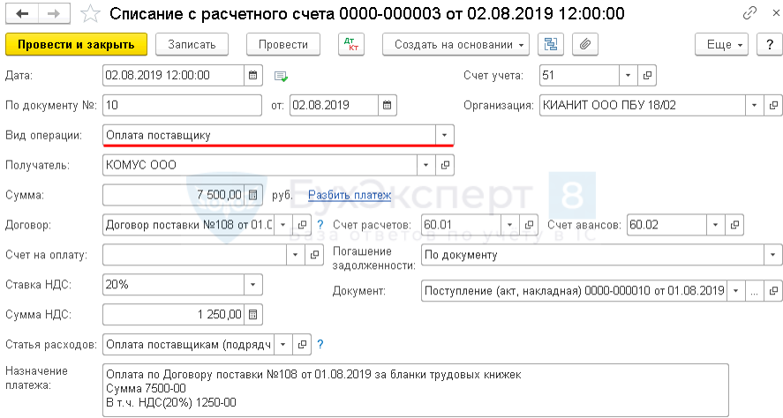Show Дт/Кт postings of the document
This screenshot has width=783, height=418.
click(351, 44)
